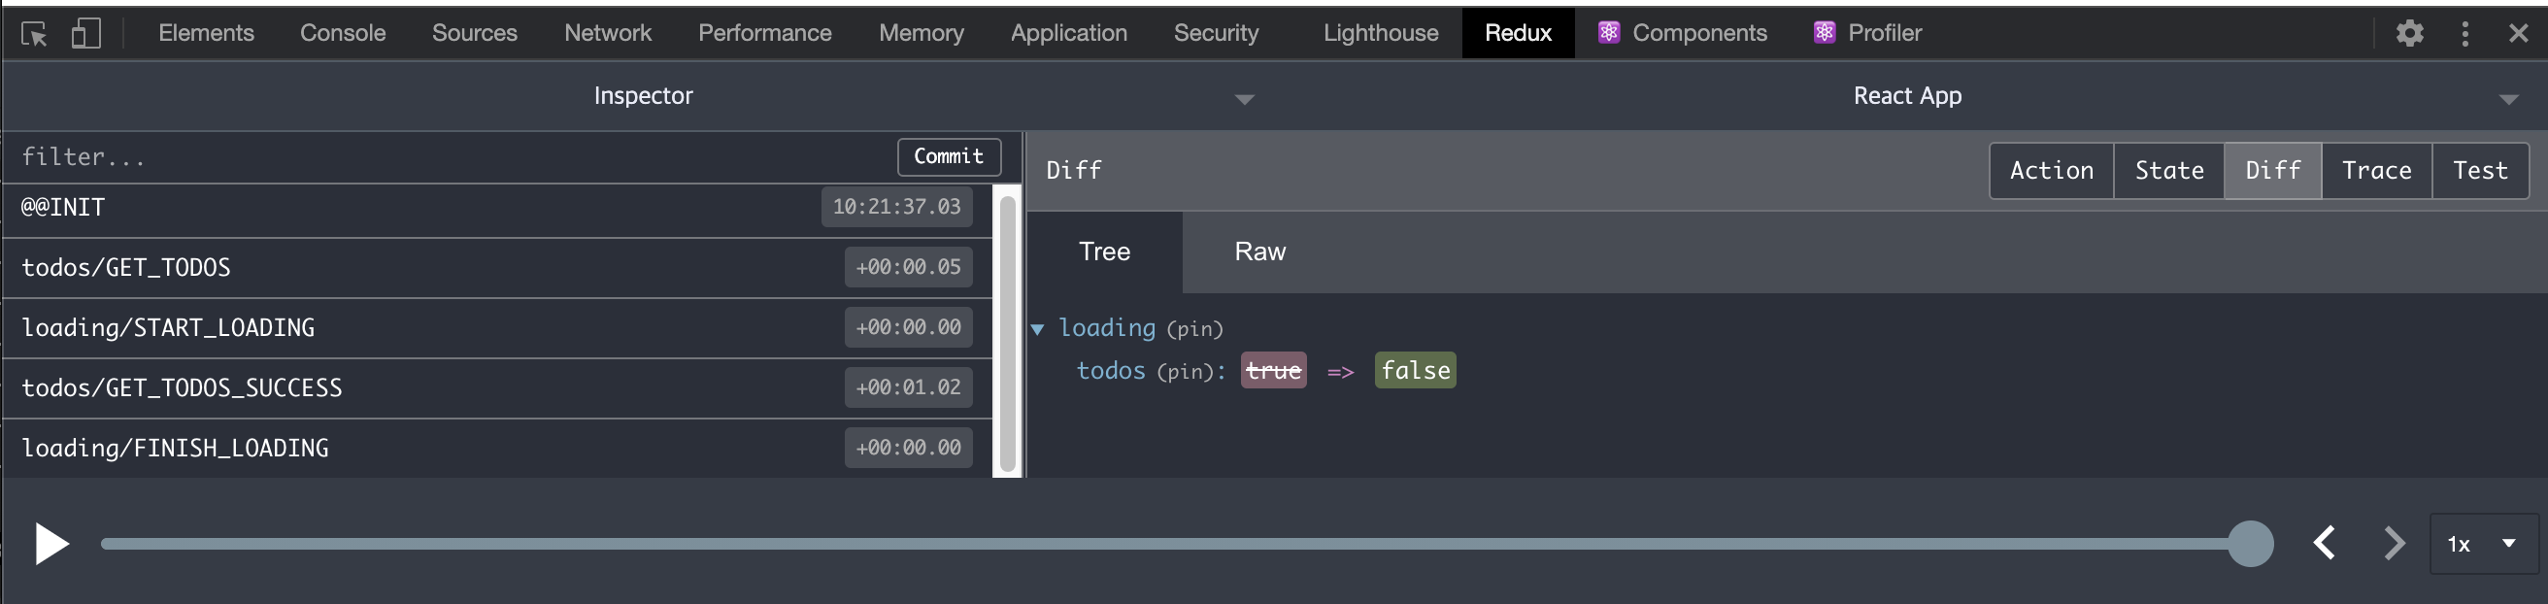This screenshot has height=604, width=2548.
Task: Select the loading/FINISH_LOADING action
Action: pyautogui.click(x=497, y=449)
